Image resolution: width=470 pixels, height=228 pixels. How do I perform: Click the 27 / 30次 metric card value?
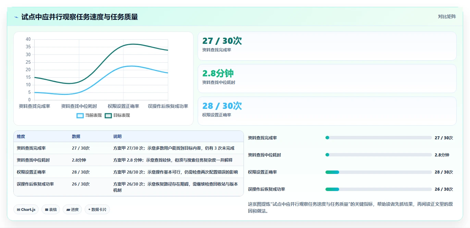point(222,41)
